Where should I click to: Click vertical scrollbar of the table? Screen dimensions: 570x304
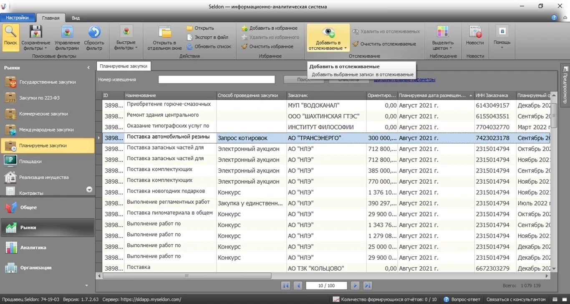tap(554, 115)
